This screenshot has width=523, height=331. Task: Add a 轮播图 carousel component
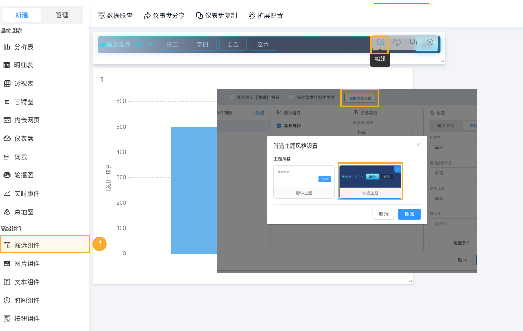click(x=19, y=175)
